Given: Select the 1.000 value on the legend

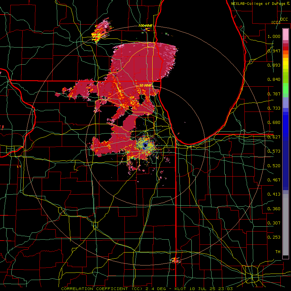Looking at the screenshot, I should pyautogui.click(x=274, y=36).
